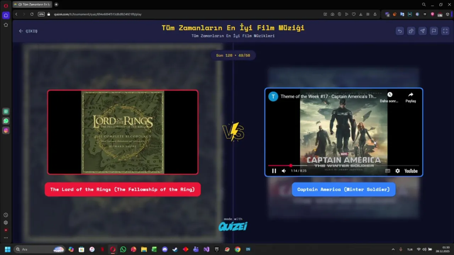
Task: Toggle YouTube subtitles button
Action: pos(388,171)
